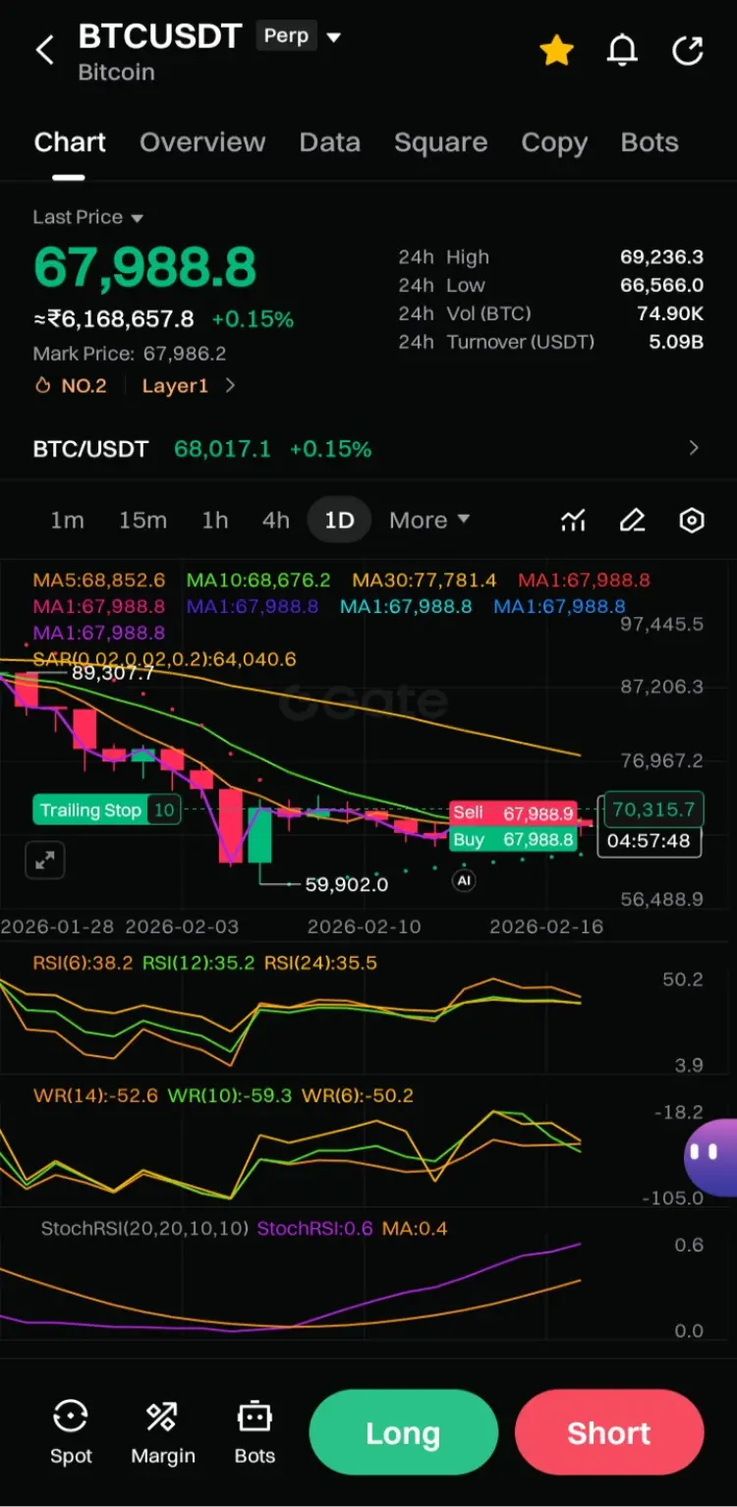
Task: Tap the SAR indicator label
Action: (x=164, y=659)
